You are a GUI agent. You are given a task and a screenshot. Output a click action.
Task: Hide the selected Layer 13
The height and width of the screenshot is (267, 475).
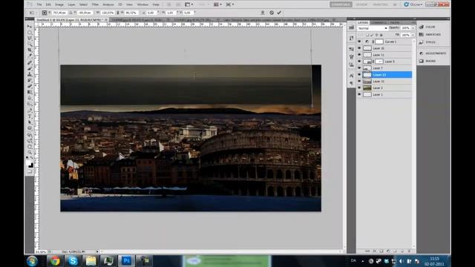(x=359, y=74)
